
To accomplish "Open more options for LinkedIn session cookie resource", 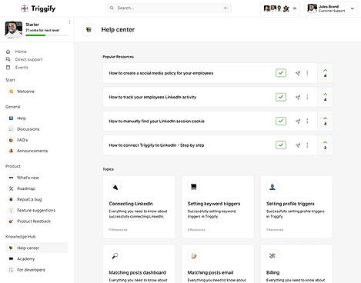I will coord(307,121).
